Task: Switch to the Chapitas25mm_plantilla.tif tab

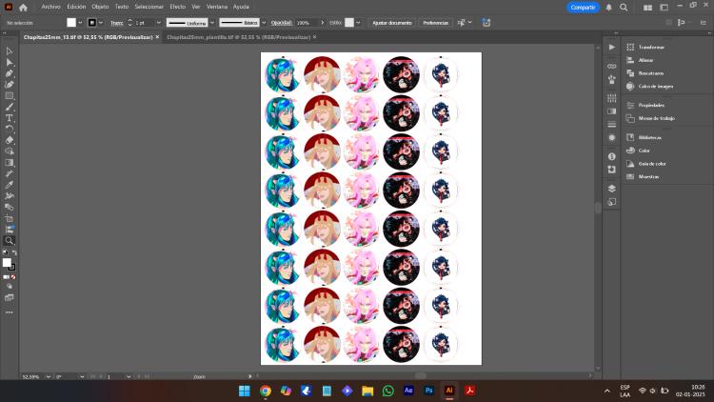Action: tap(238, 37)
